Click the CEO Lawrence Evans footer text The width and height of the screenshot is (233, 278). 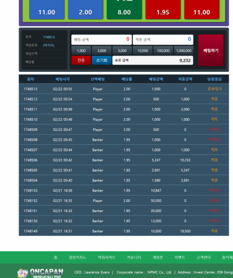[92, 272]
